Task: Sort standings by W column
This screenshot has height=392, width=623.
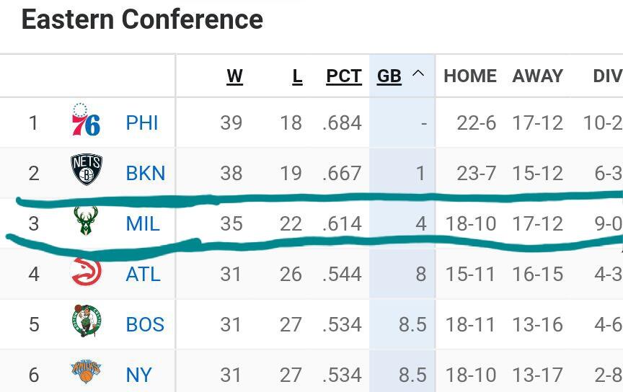Action: (234, 76)
